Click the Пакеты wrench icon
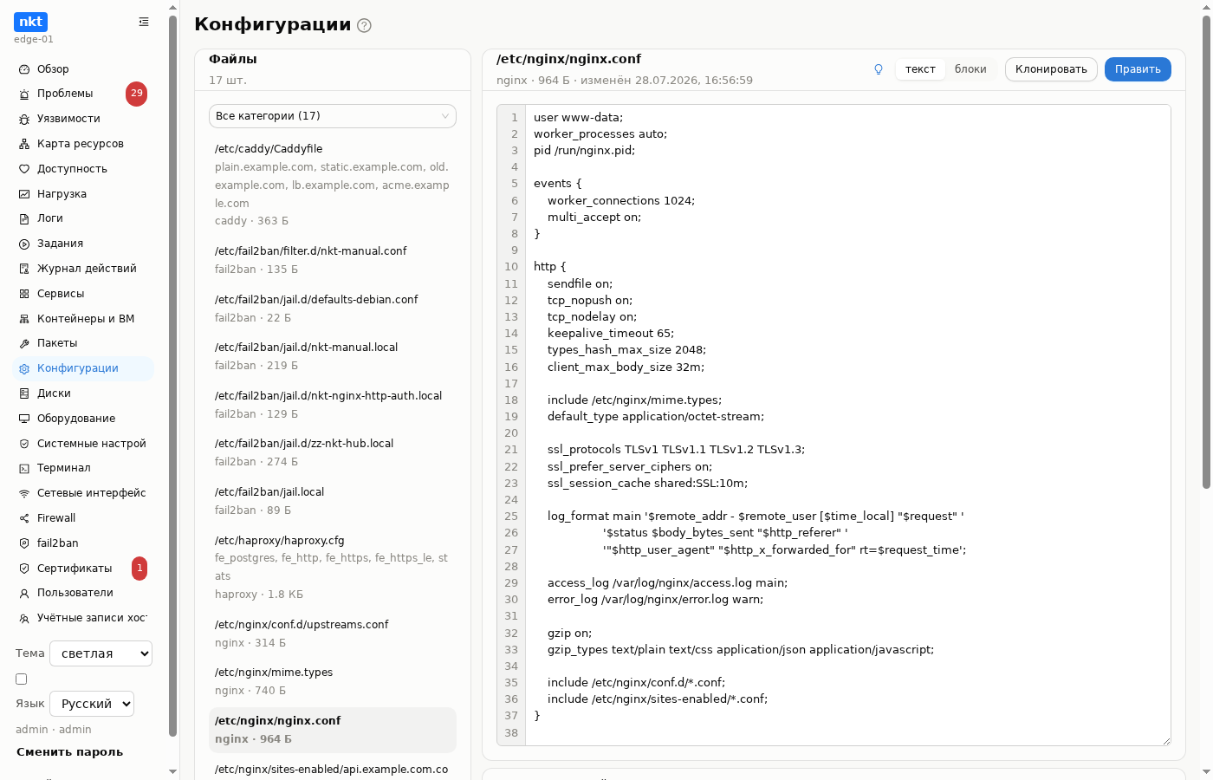The image size is (1213, 780). pos(24,343)
